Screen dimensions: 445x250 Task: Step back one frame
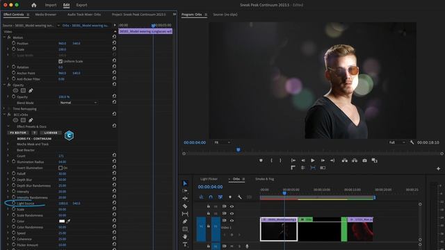point(303,160)
